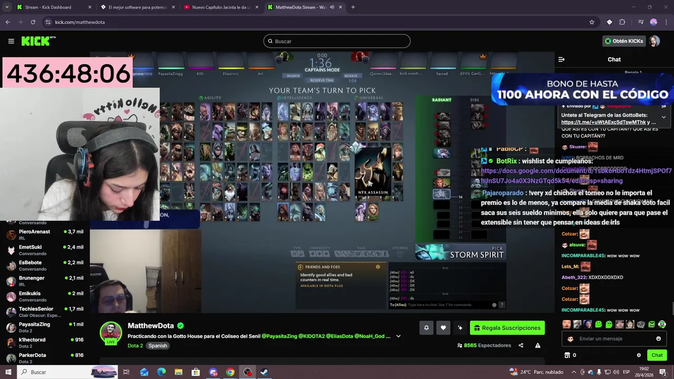
Task: Click Regala Suscripciones button
Action: pyautogui.click(x=507, y=328)
